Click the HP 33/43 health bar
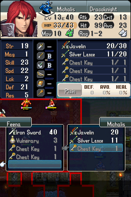The image size is (131, 197). click(x=59, y=25)
